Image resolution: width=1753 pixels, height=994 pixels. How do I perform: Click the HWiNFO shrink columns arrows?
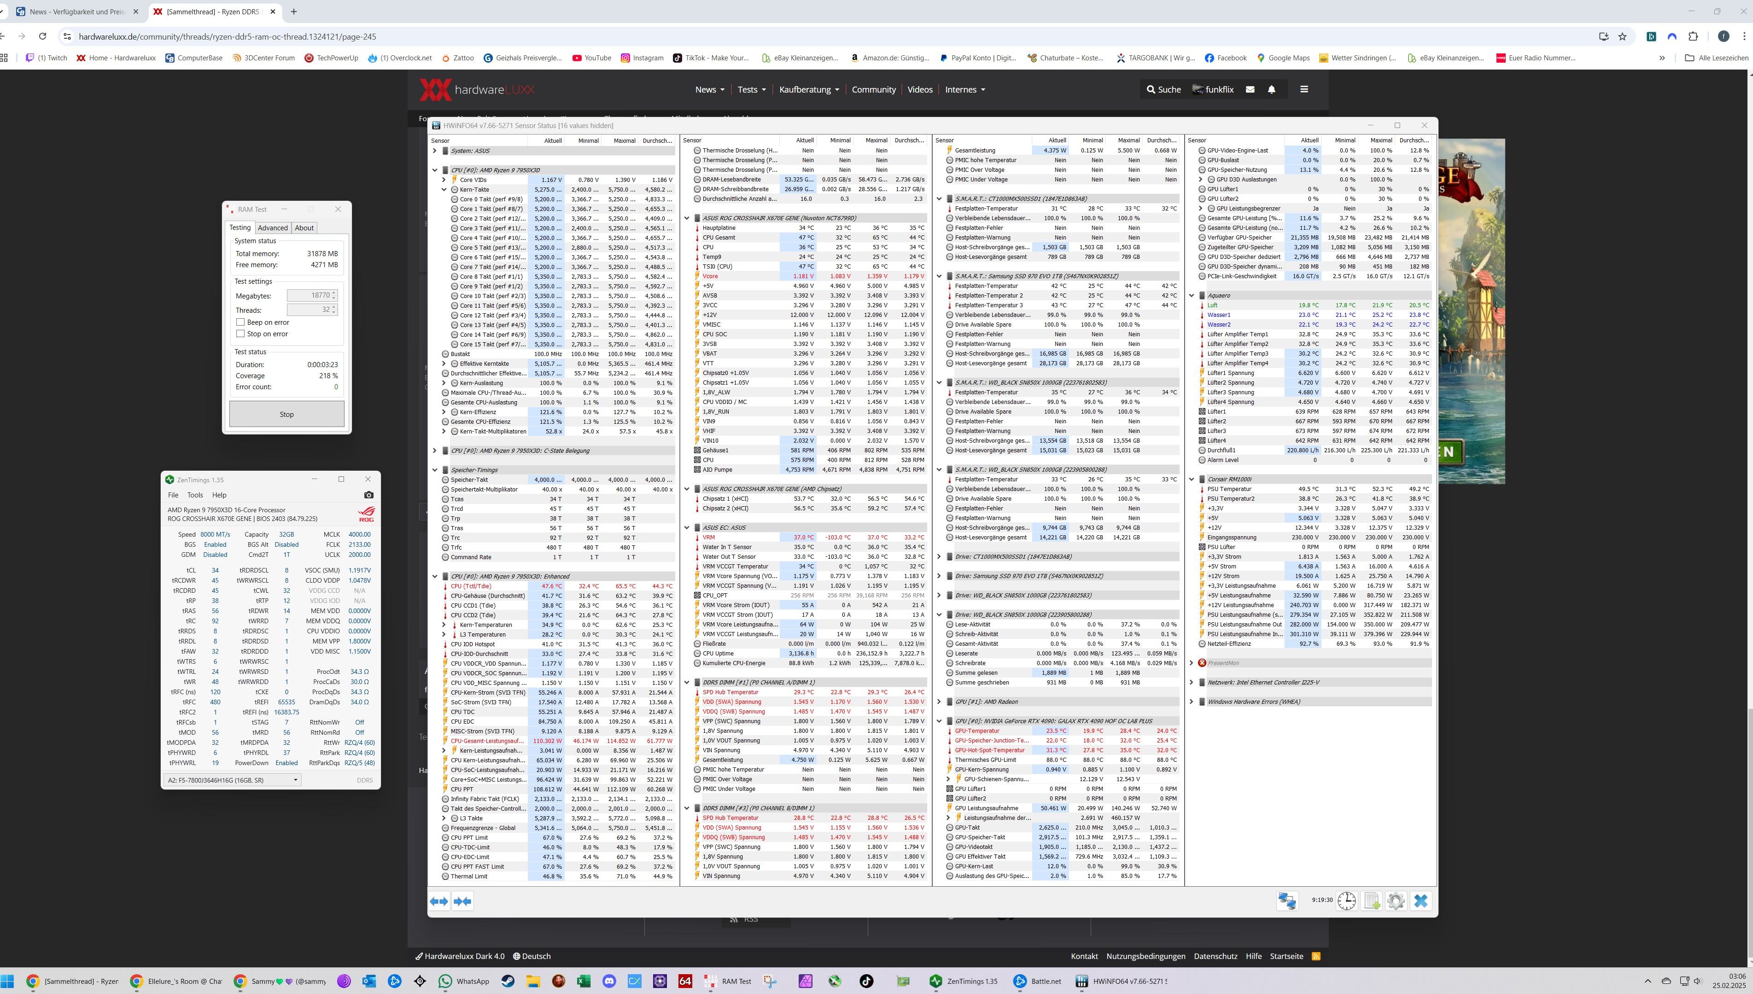(462, 901)
